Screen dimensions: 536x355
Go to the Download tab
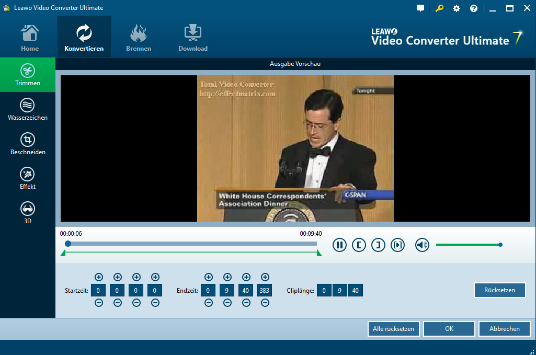point(193,38)
